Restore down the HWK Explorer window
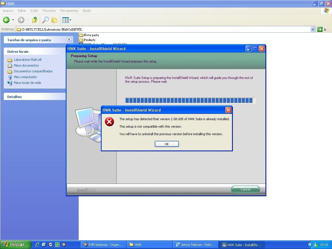Screen dimensions: 332x249 322,3
